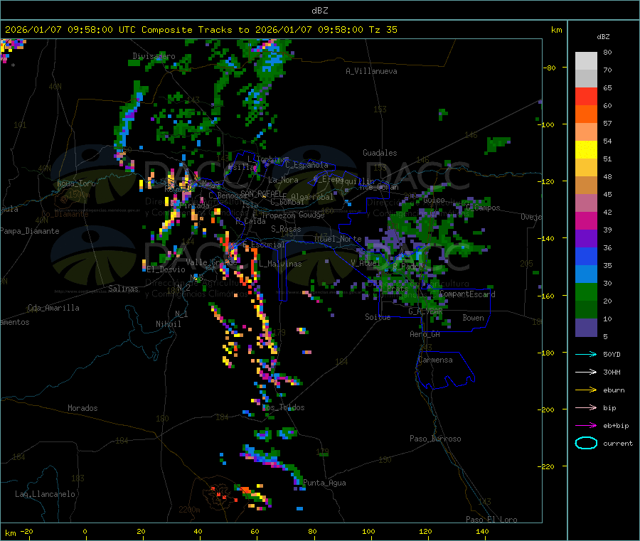Click the Punta_Agua place label
640x541 pixels.
(324, 483)
